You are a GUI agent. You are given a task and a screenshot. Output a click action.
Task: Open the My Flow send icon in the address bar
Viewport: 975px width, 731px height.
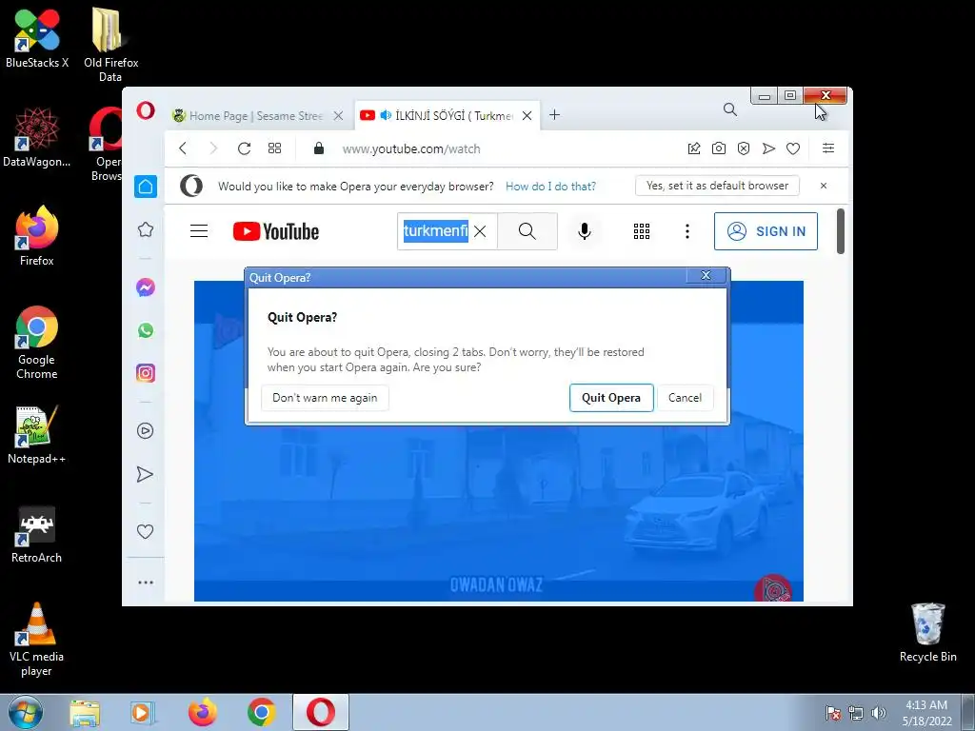click(x=768, y=148)
